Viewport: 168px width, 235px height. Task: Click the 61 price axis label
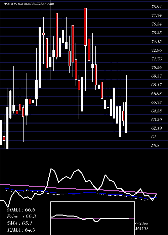coord(154,137)
